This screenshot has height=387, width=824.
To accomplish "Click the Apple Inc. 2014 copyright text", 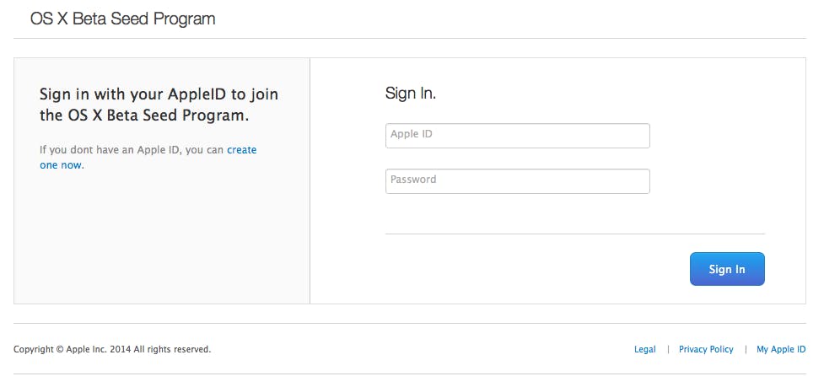I will pos(112,349).
